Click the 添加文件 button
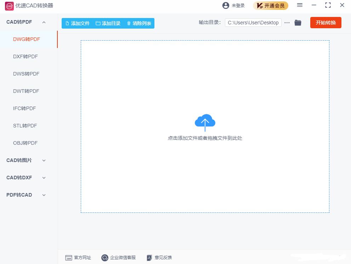 pyautogui.click(x=77, y=23)
